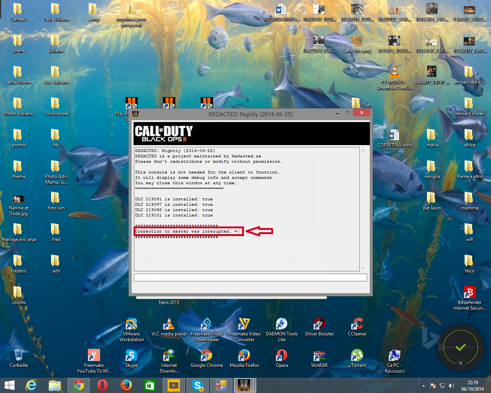
Task: Open File Explorer from the taskbar
Action: [x=54, y=385]
